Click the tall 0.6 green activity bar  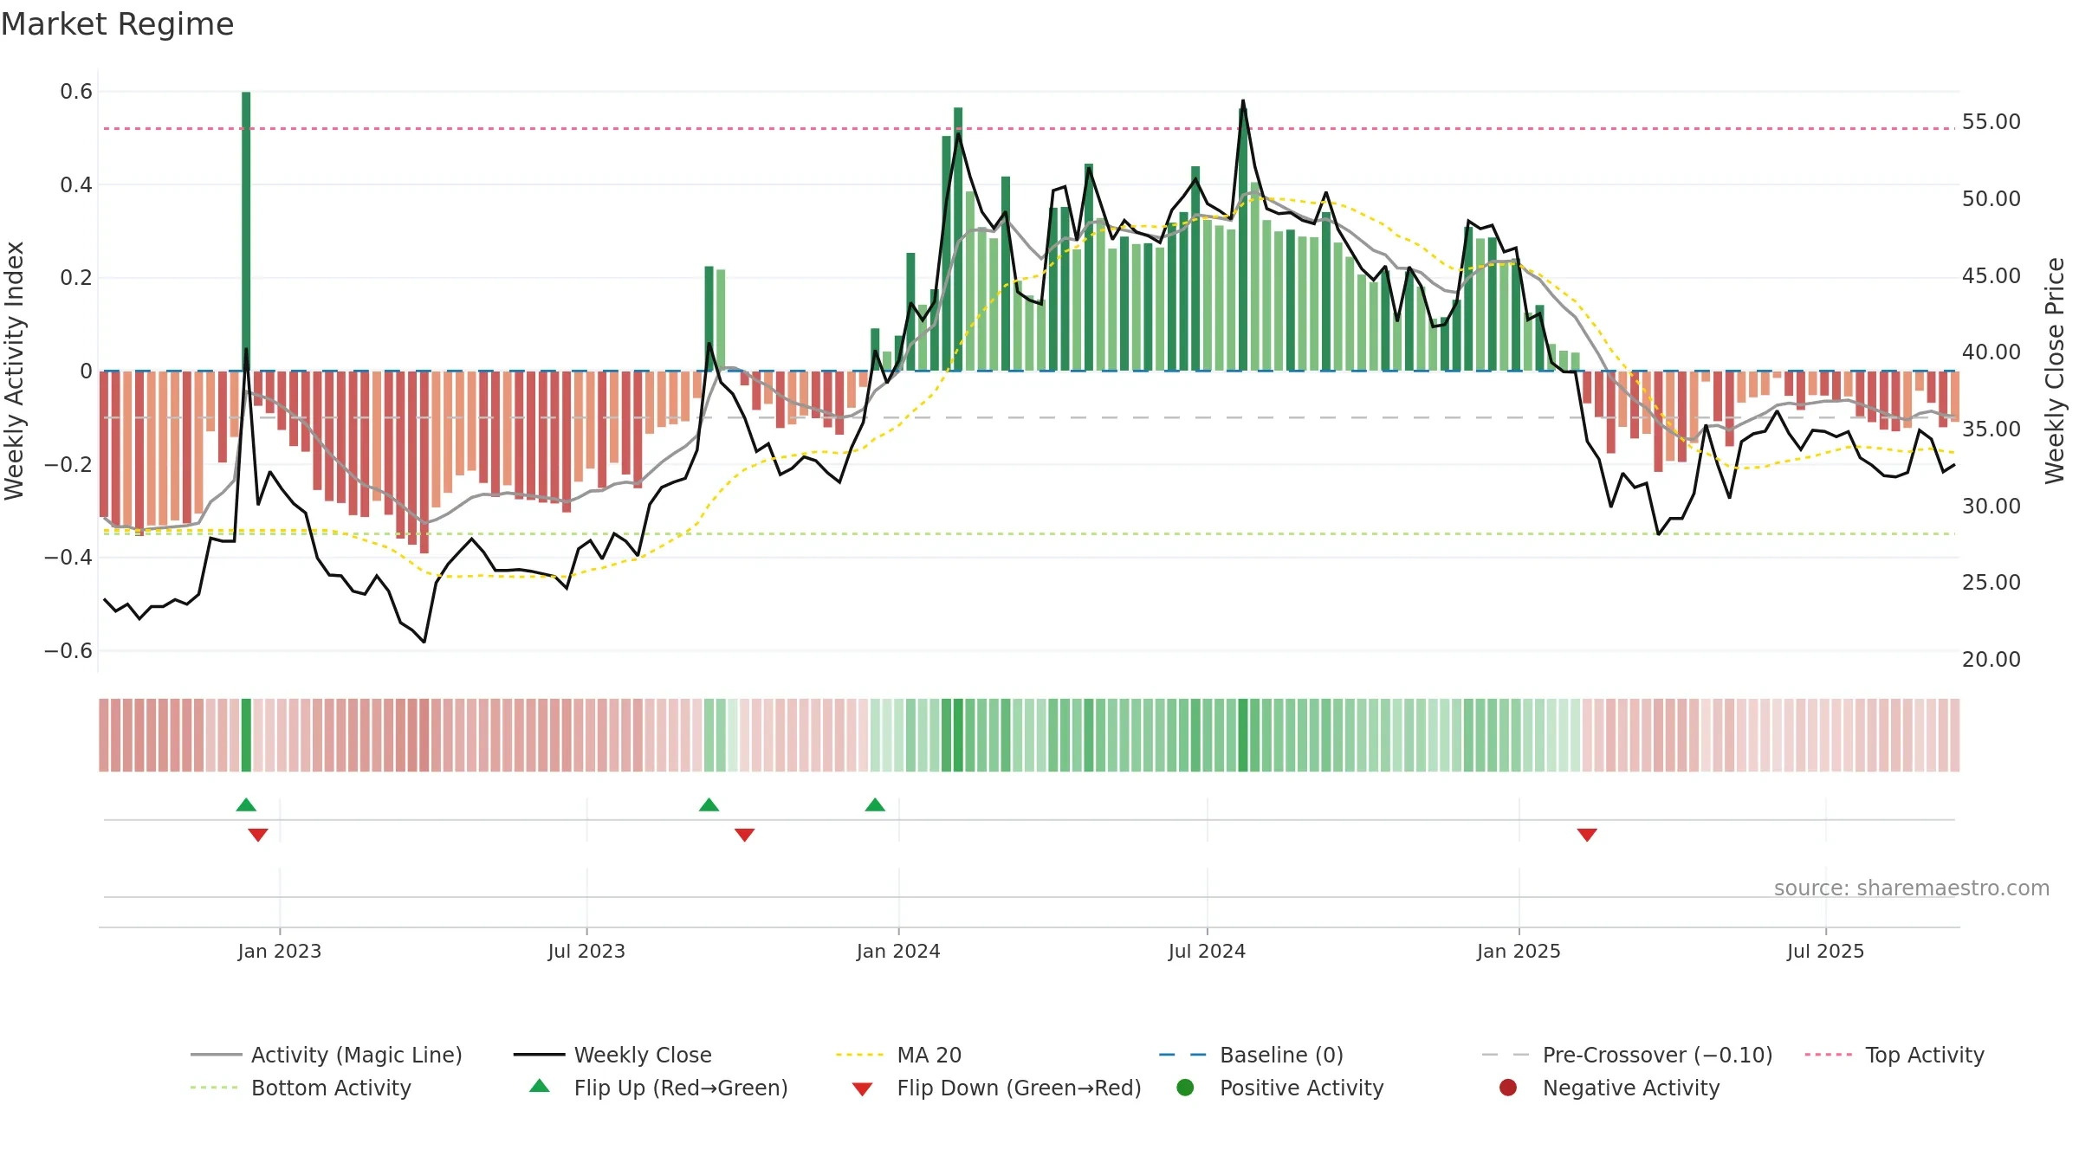[x=246, y=231]
